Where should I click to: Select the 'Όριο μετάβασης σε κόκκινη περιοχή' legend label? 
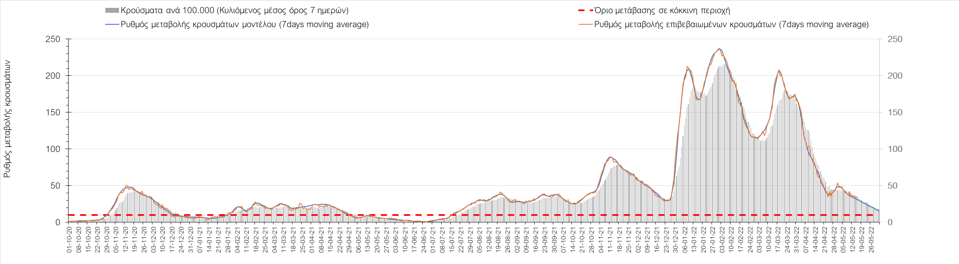coord(662,10)
